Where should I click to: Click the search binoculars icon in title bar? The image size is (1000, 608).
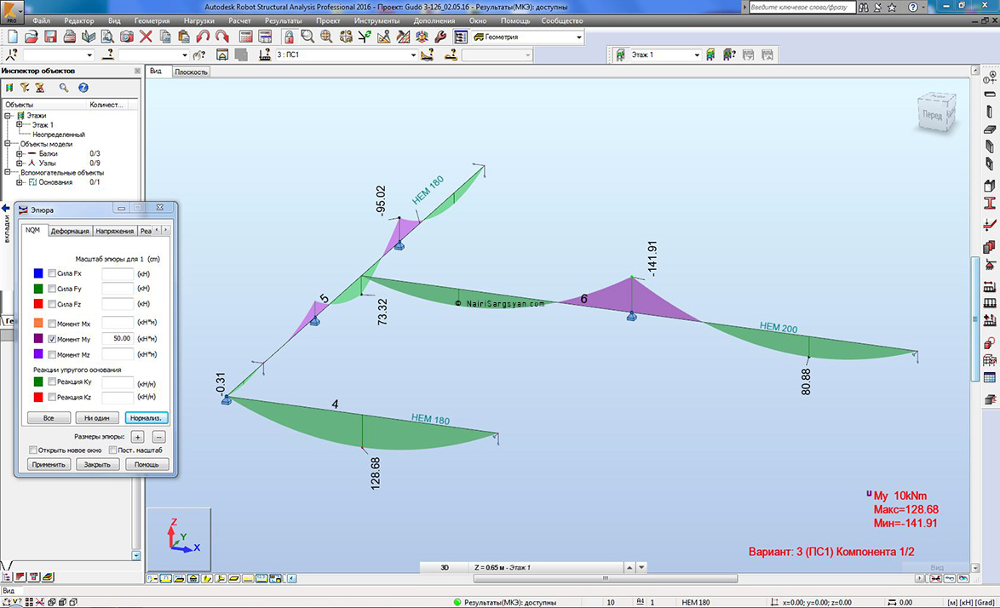pyautogui.click(x=864, y=7)
